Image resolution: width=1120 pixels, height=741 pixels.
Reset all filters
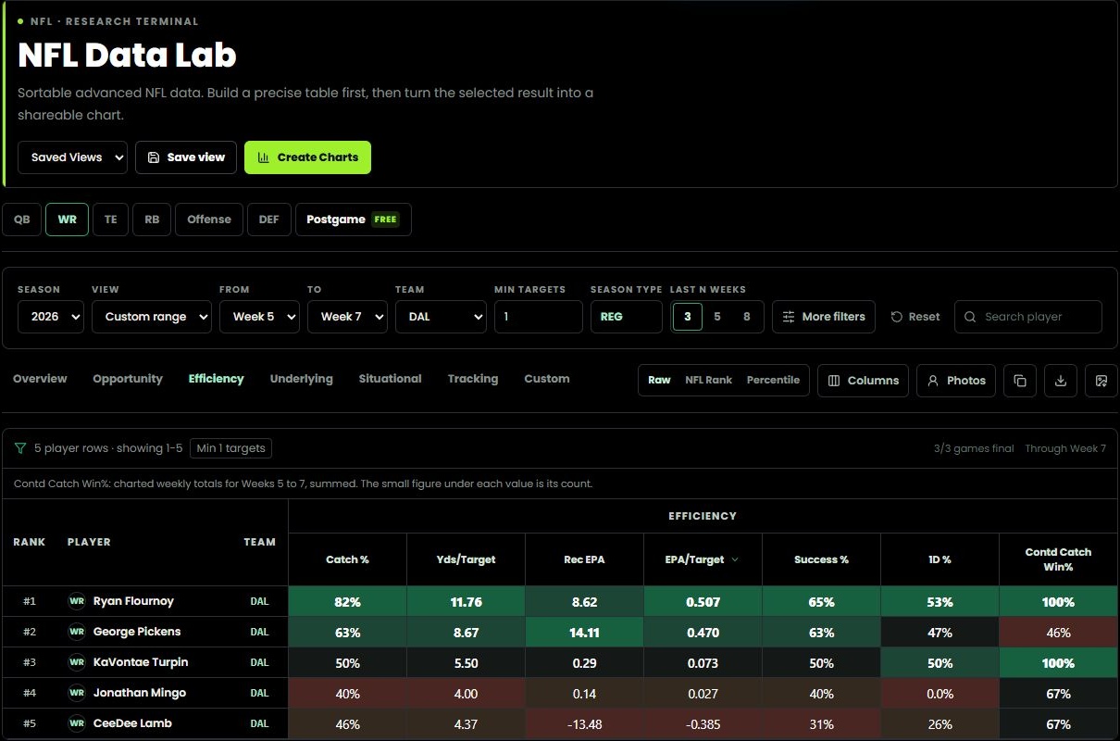[x=915, y=317]
